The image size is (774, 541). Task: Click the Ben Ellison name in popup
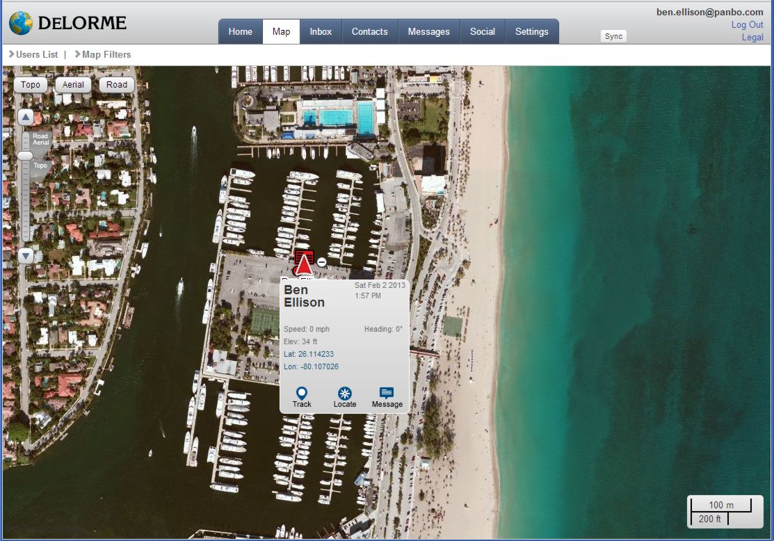tap(304, 296)
